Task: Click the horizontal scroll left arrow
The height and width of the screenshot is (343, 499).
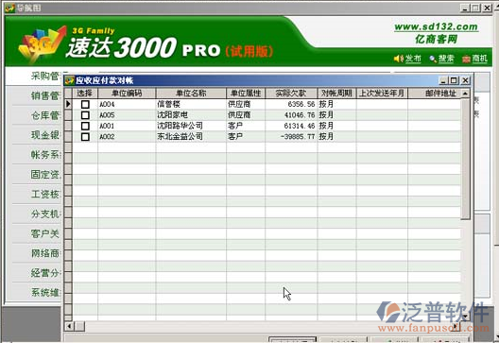Action: point(69,326)
